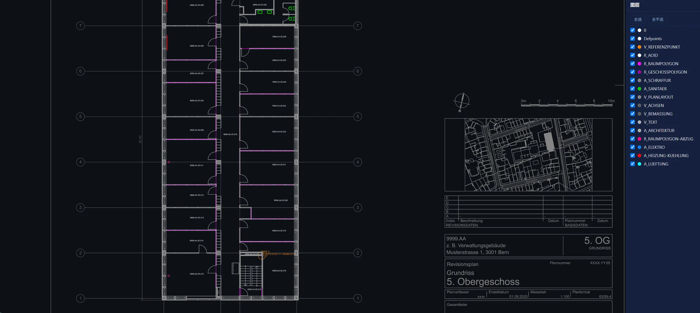The image size is (700, 313).
Task: Click the orange V_REFERENZPUNKT color dot
Action: pos(639,47)
